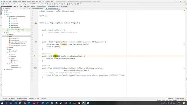Select ViewPagerAdapter class in project tree

coord(15,27)
